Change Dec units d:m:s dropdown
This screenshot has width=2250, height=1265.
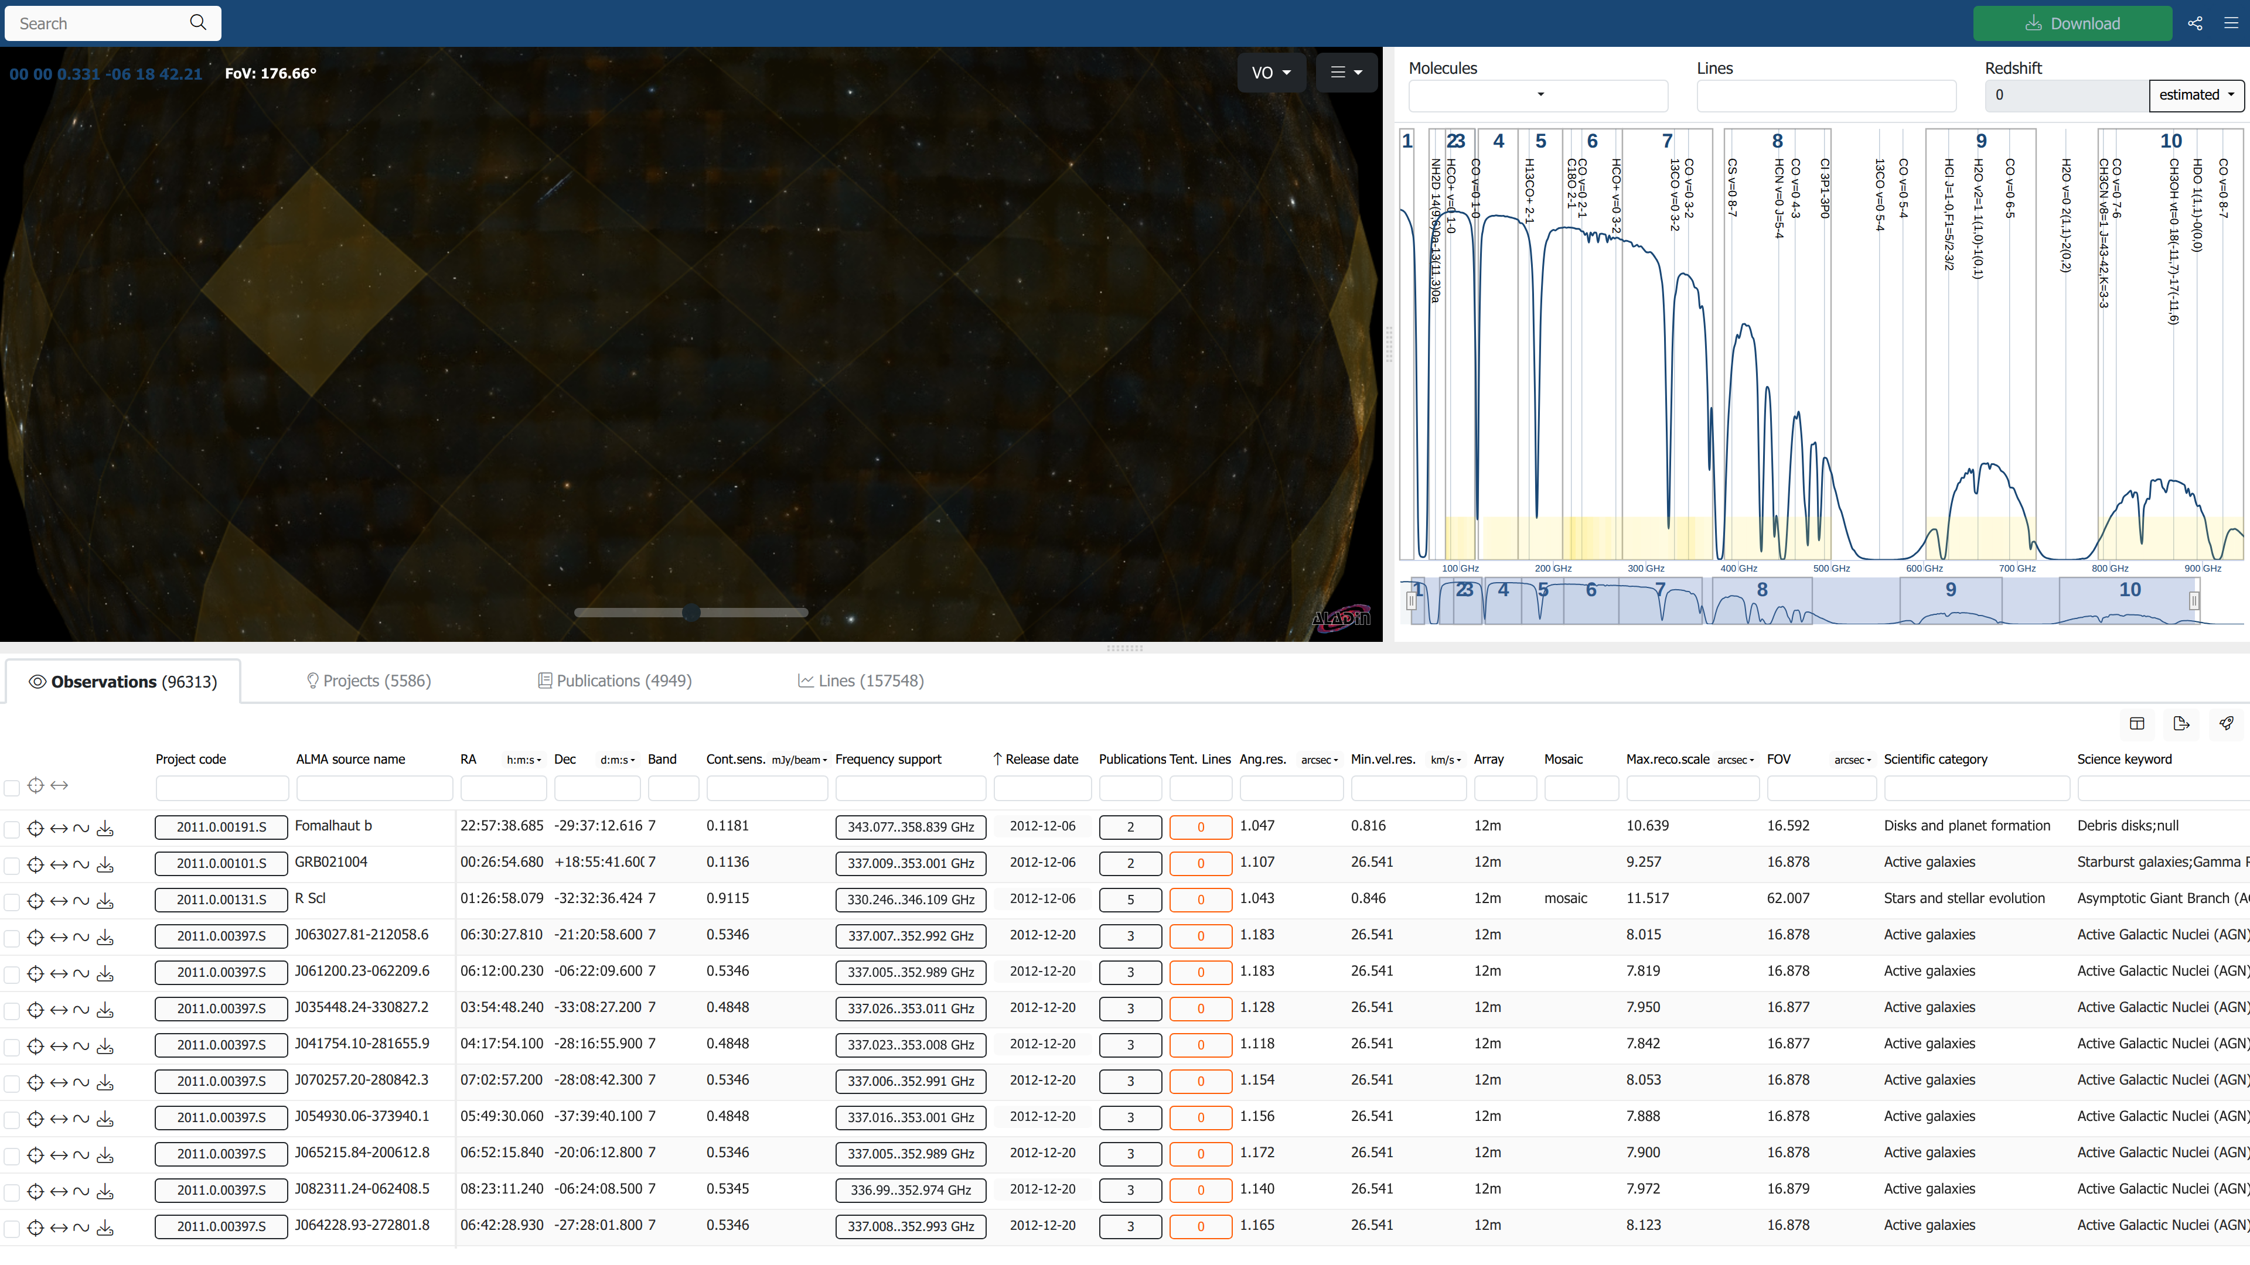(x=616, y=760)
